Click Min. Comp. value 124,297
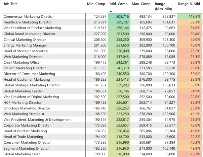The image size is (203, 157). click(100, 16)
